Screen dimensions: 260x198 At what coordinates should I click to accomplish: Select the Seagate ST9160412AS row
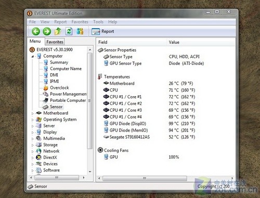149,137
